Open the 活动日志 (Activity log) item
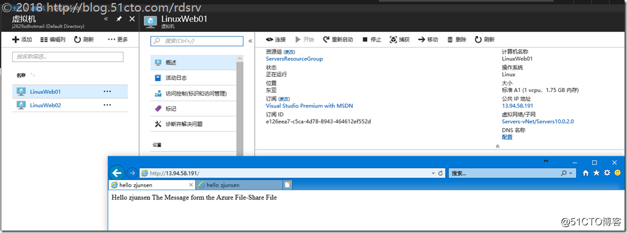 [193, 78]
